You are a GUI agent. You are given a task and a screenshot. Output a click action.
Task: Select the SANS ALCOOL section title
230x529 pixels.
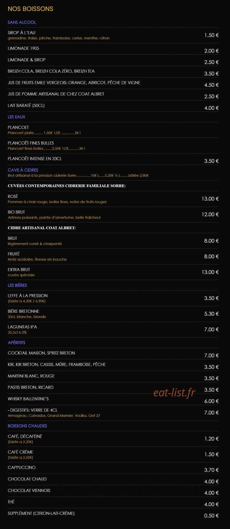tap(22, 22)
